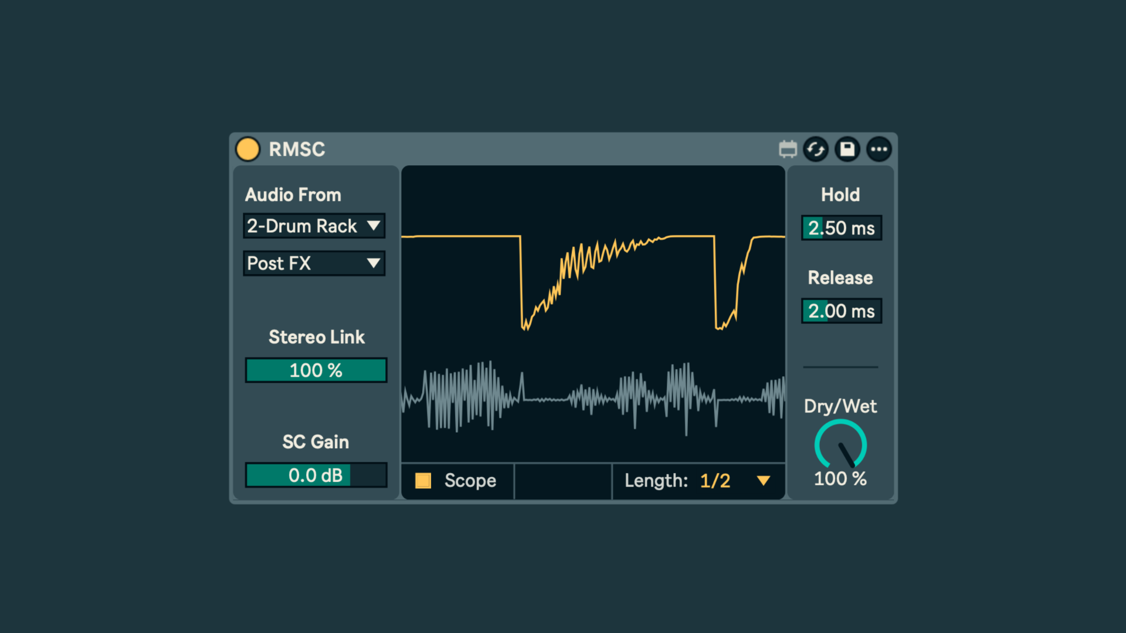Open the 2-Drum Rack audio source dropdown
The width and height of the screenshot is (1126, 633).
tap(314, 226)
